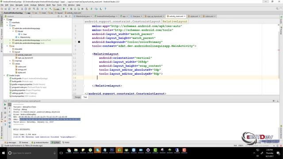Collapse the app module tree node

pyautogui.click(x=4, y=19)
